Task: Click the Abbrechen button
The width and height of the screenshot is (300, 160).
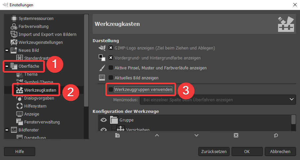Action: click(x=280, y=152)
